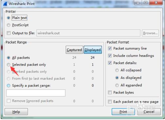Click the Wireshark shark fin title icon
The height and width of the screenshot is (120, 165).
tap(5, 4)
